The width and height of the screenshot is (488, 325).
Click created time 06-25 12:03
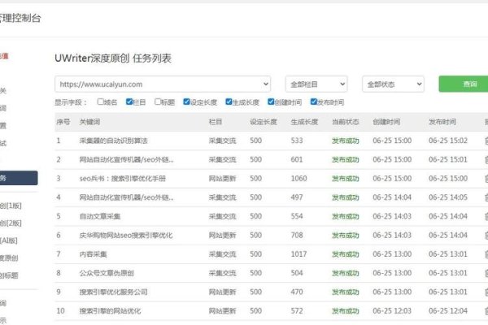point(392,311)
